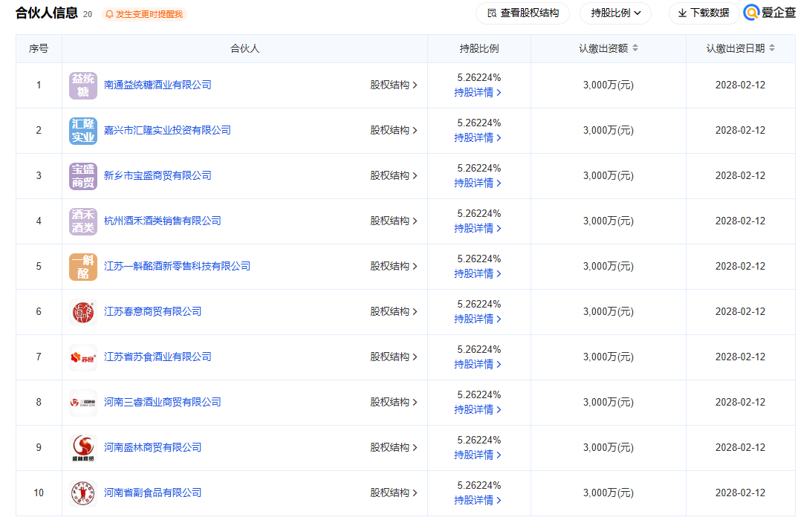The height and width of the screenshot is (520, 798).
Task: Open 江苏春意商贸有限公司 company link
Action: click(x=152, y=311)
